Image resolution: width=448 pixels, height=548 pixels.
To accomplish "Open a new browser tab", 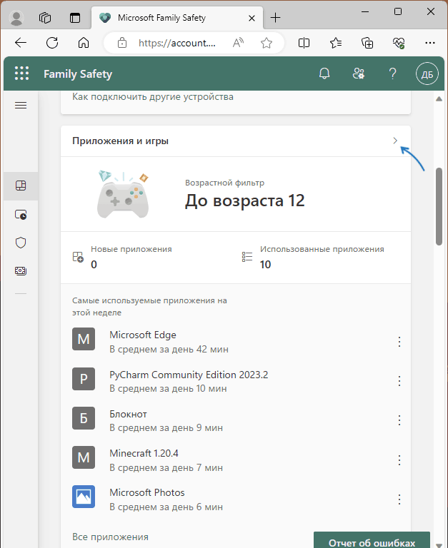I will click(x=276, y=17).
